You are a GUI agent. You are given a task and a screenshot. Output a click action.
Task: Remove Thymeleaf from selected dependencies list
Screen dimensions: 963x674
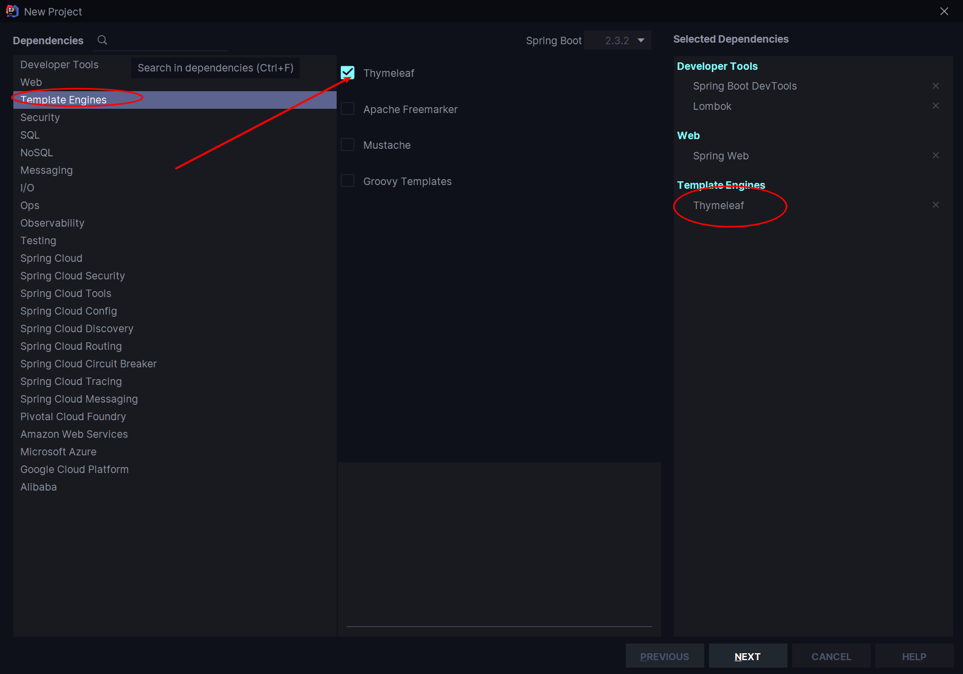(935, 205)
